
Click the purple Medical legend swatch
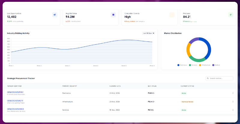(213, 65)
